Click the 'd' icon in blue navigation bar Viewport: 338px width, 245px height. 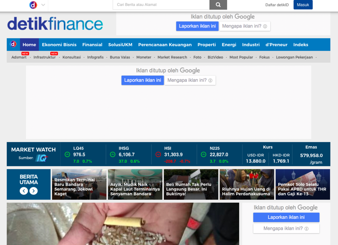[x=13, y=44]
